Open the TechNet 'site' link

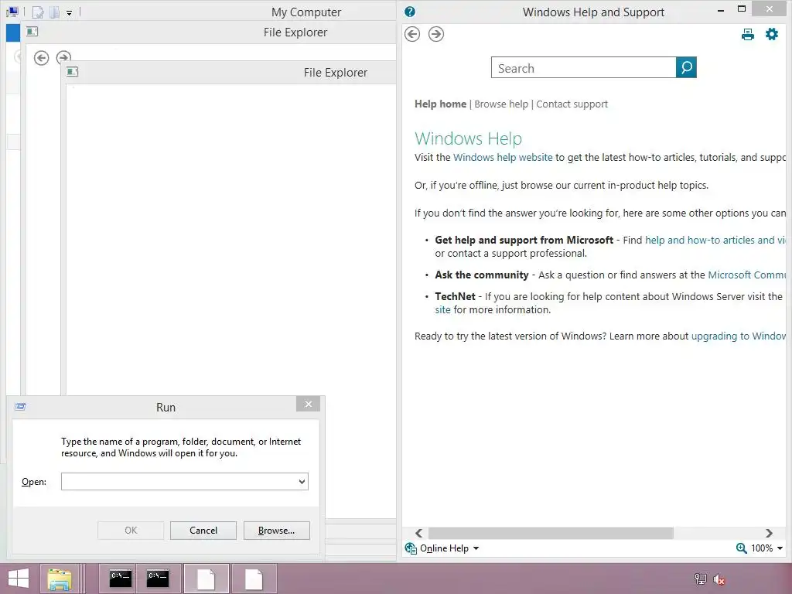tap(442, 309)
